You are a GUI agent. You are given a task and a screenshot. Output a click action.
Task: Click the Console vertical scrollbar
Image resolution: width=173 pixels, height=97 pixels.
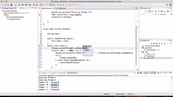pyautogui.click(x=172, y=78)
